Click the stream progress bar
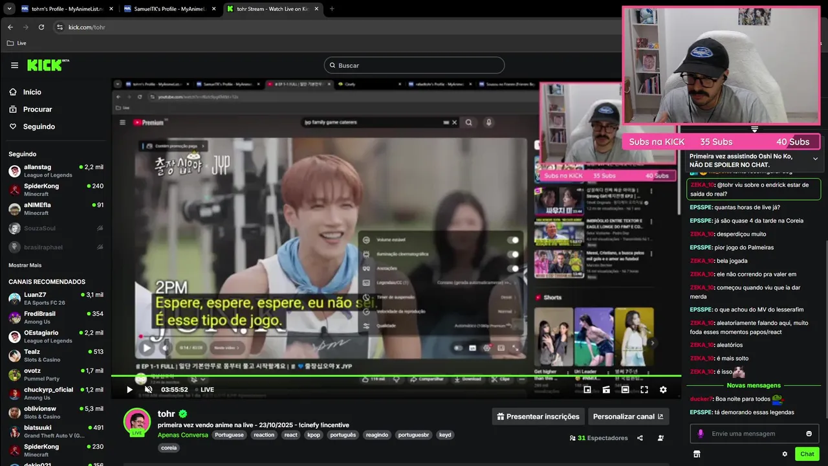This screenshot has width=828, height=466. tap(396, 376)
